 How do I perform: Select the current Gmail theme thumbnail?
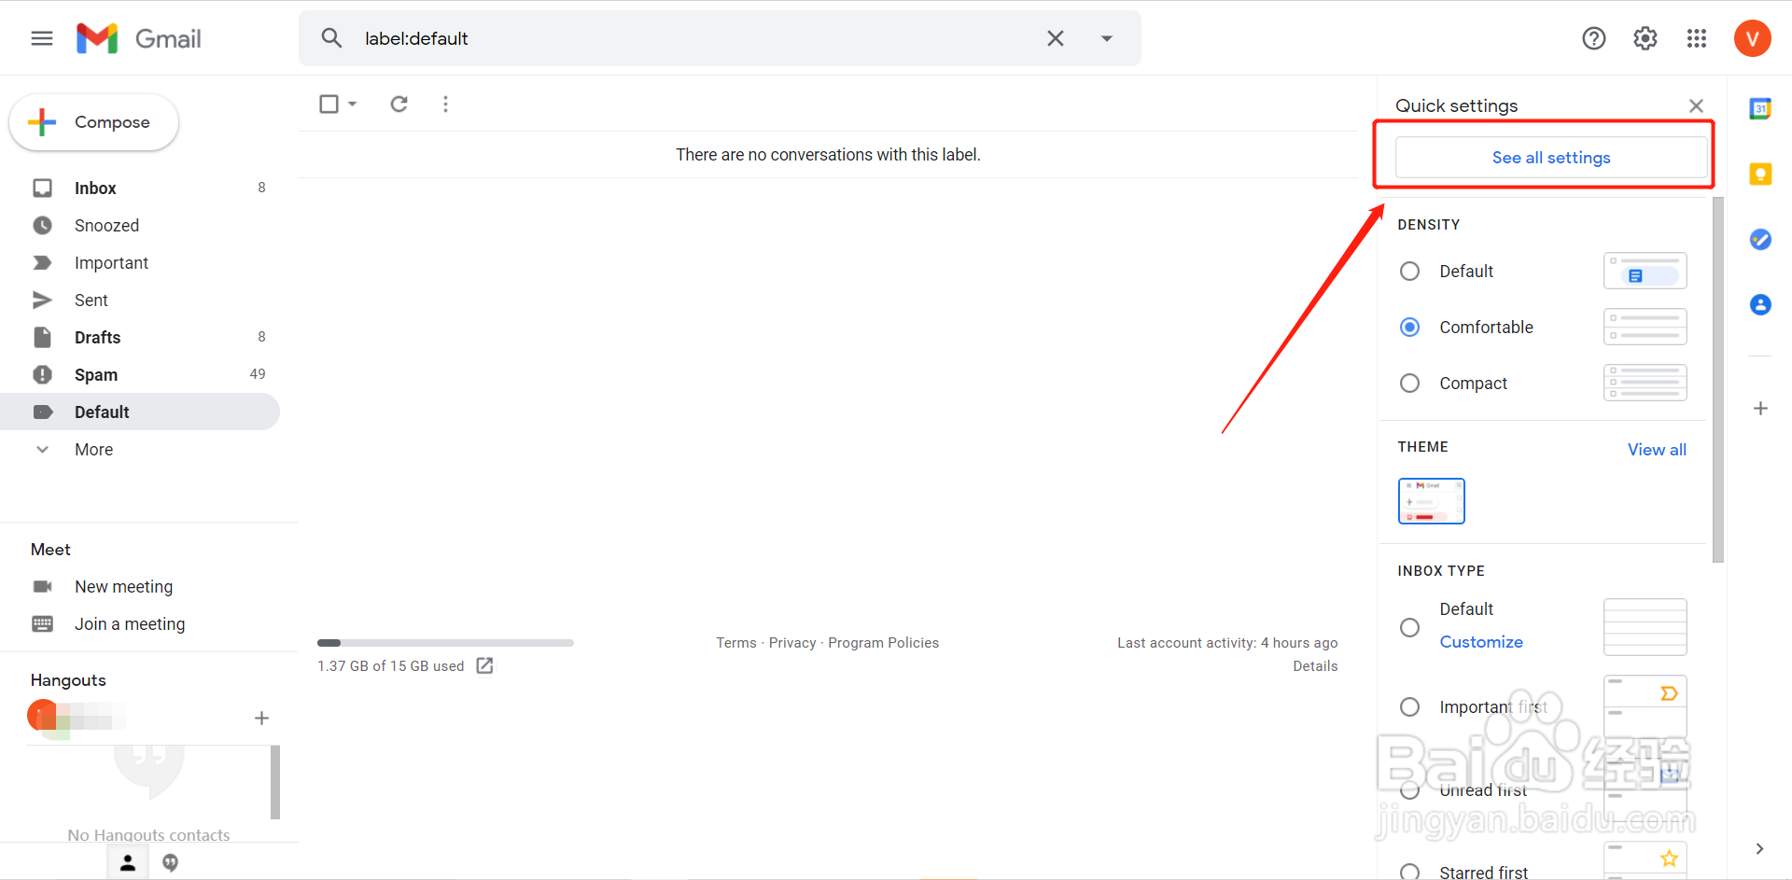tap(1431, 501)
